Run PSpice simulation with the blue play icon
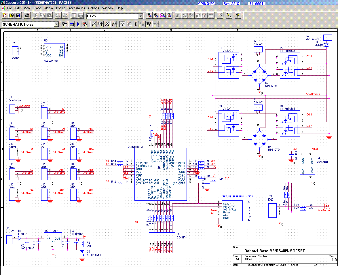 point(78,24)
